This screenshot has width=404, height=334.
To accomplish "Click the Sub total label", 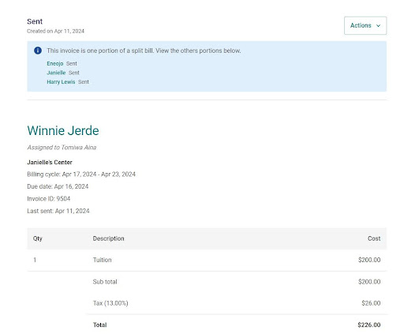I will pos(105,282).
